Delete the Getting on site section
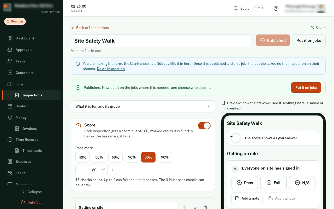 (x=205, y=207)
